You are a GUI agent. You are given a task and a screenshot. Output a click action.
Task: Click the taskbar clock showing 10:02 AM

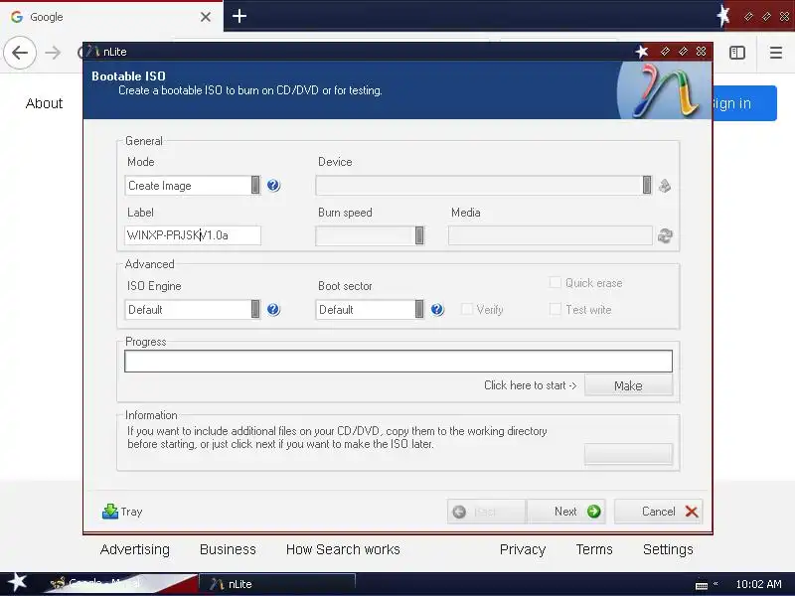point(758,584)
